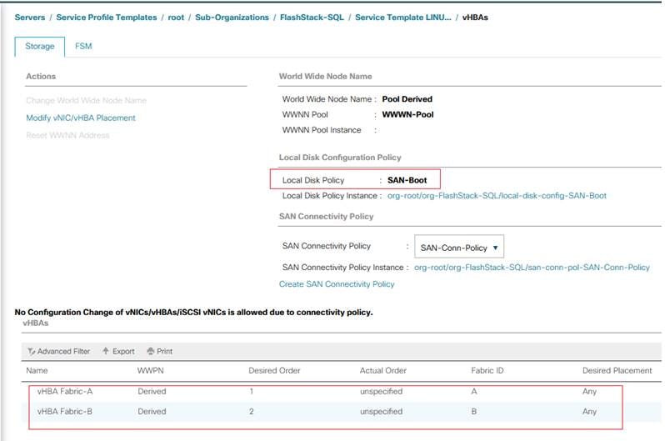Click the Export text label
This screenshot has width=665, height=441.
[x=123, y=352]
